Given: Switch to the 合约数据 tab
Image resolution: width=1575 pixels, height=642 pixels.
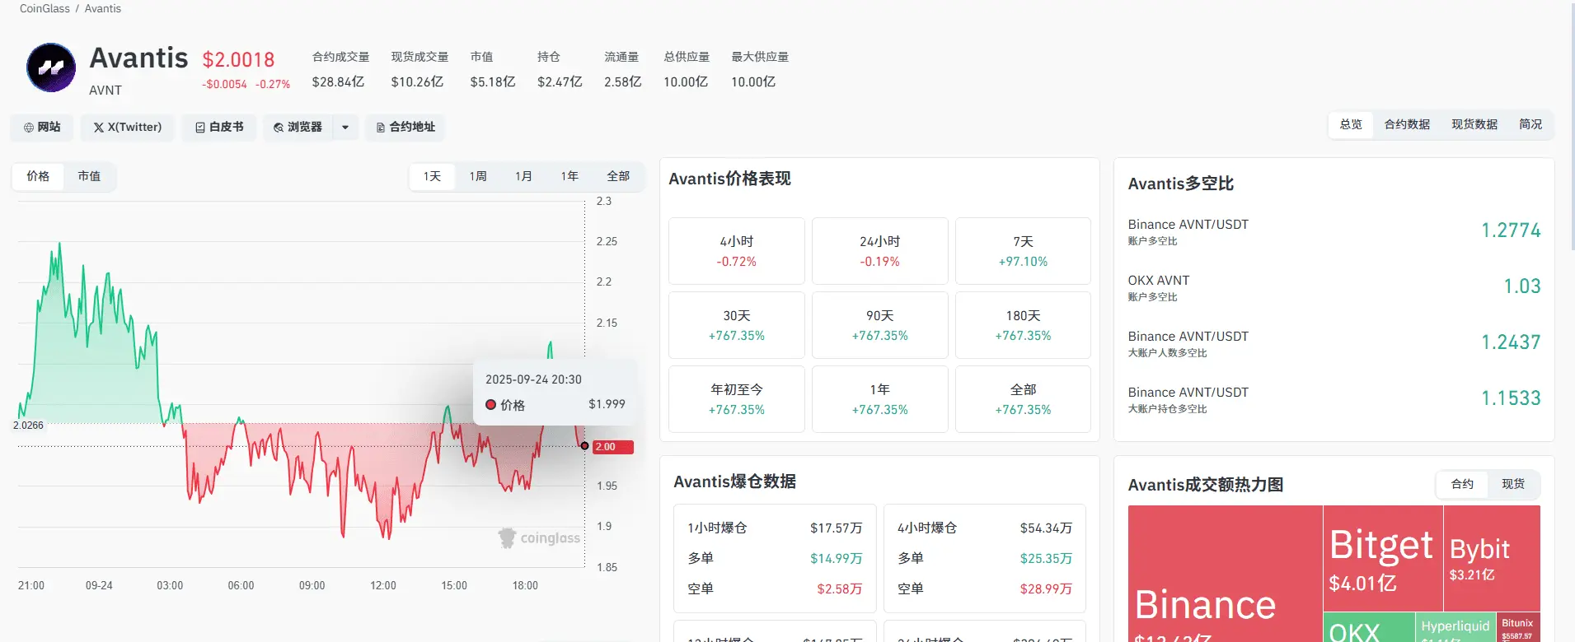Looking at the screenshot, I should click(x=1407, y=124).
